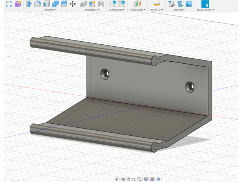Click the Create Form purple icon

point(18,4)
